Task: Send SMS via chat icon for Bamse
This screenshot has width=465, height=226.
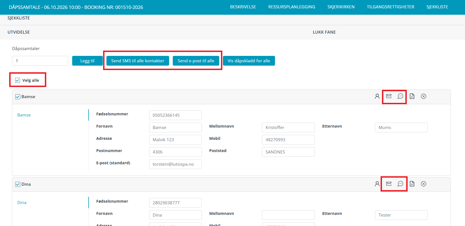Action: [400, 96]
